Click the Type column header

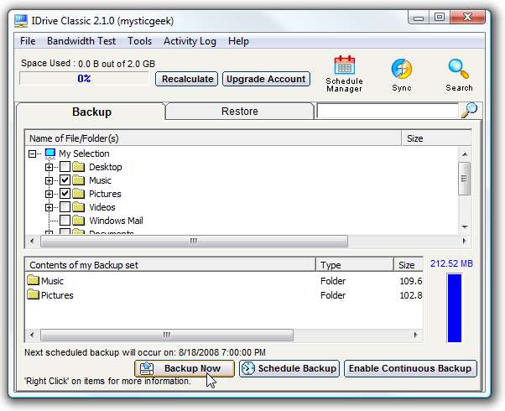(x=355, y=265)
